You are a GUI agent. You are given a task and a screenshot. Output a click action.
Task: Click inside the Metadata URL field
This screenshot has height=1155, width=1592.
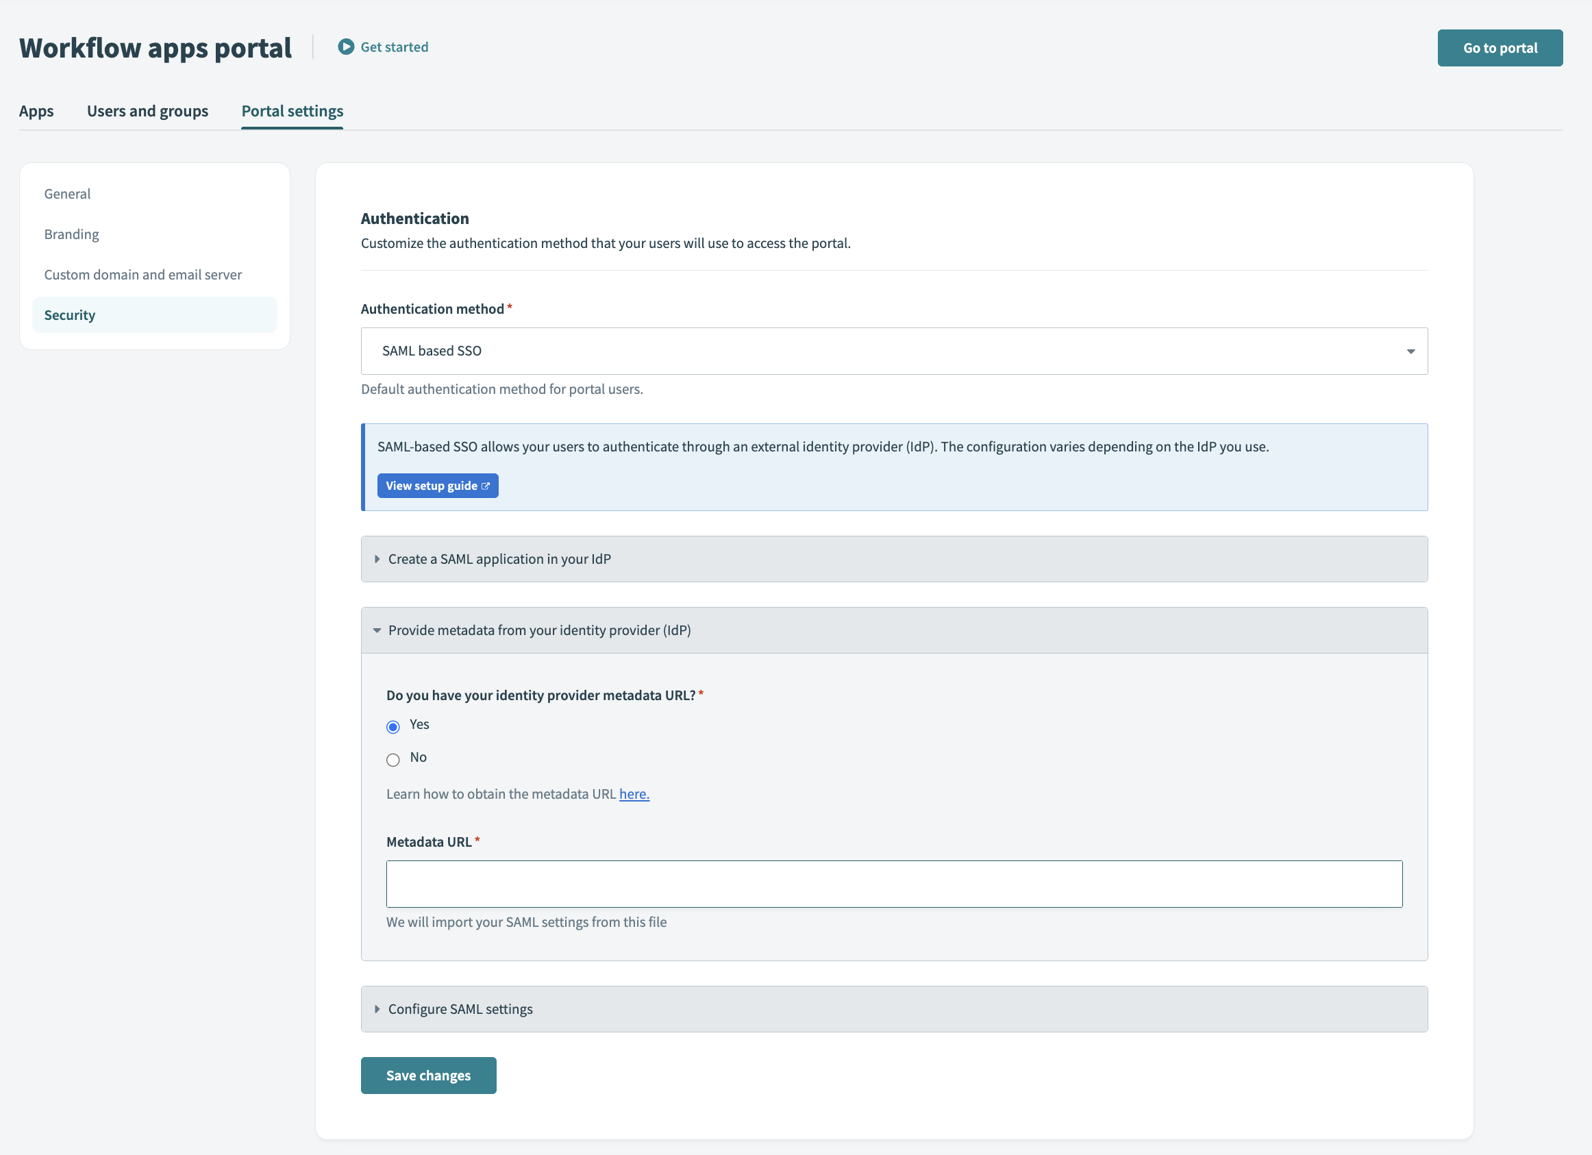coord(893,884)
